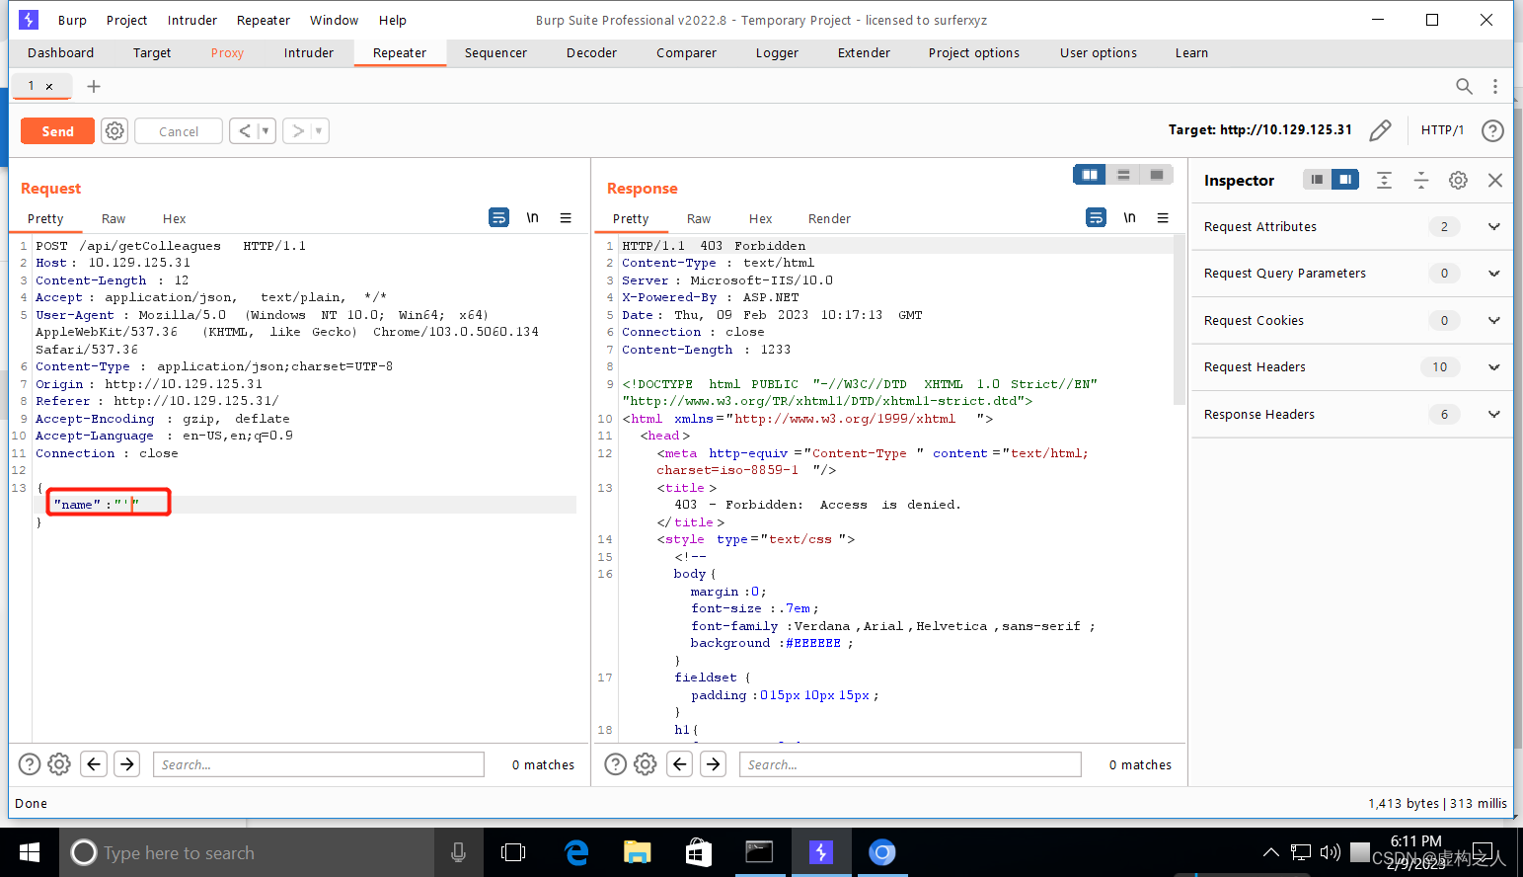Focus the request search field
The height and width of the screenshot is (877, 1523).
coord(319,764)
